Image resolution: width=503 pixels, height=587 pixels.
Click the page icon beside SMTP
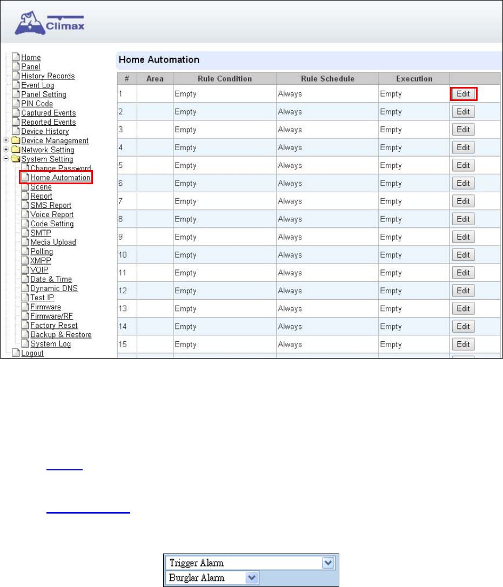[25, 233]
